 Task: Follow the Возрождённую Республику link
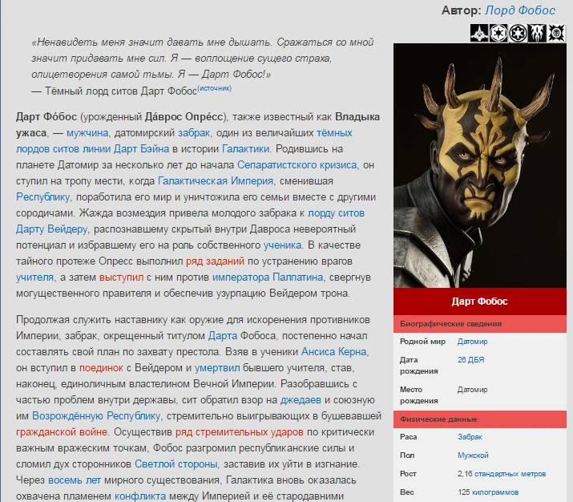[x=96, y=416]
